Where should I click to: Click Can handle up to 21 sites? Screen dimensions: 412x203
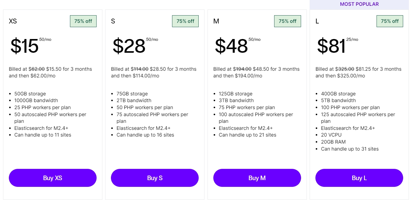[247, 135]
